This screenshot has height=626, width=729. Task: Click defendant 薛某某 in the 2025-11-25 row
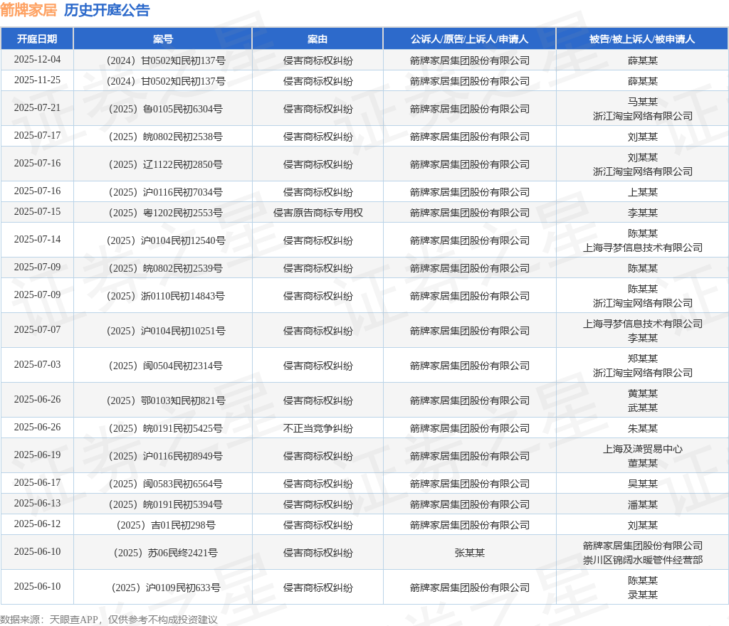(643, 81)
